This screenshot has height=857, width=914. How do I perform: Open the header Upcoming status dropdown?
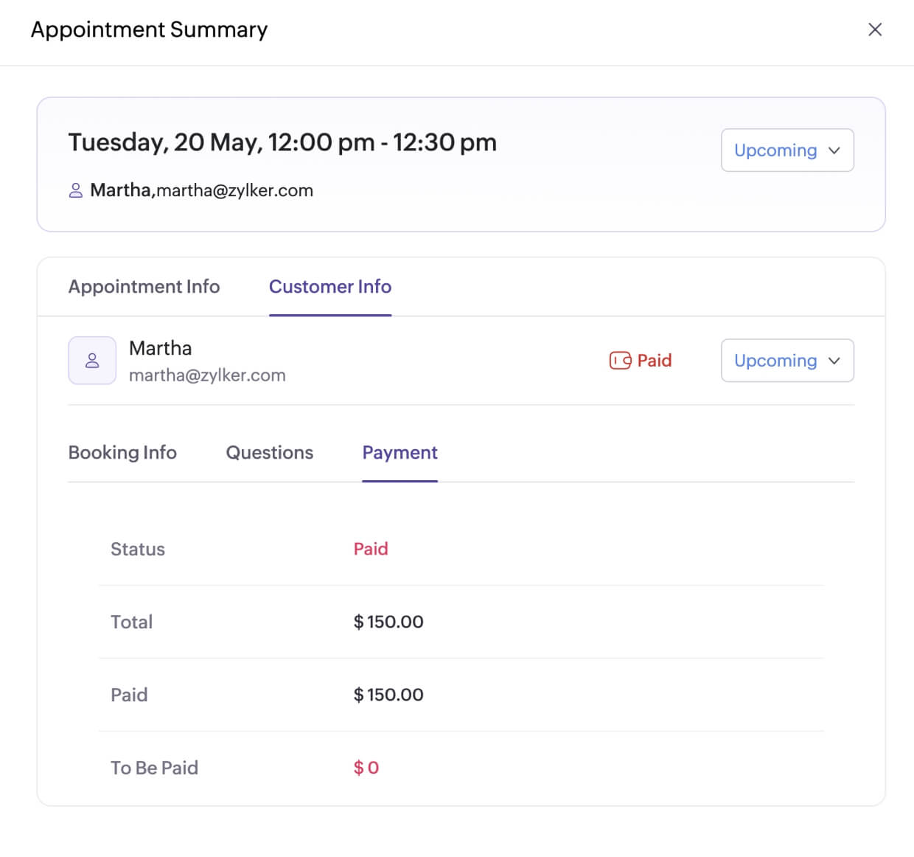click(786, 150)
